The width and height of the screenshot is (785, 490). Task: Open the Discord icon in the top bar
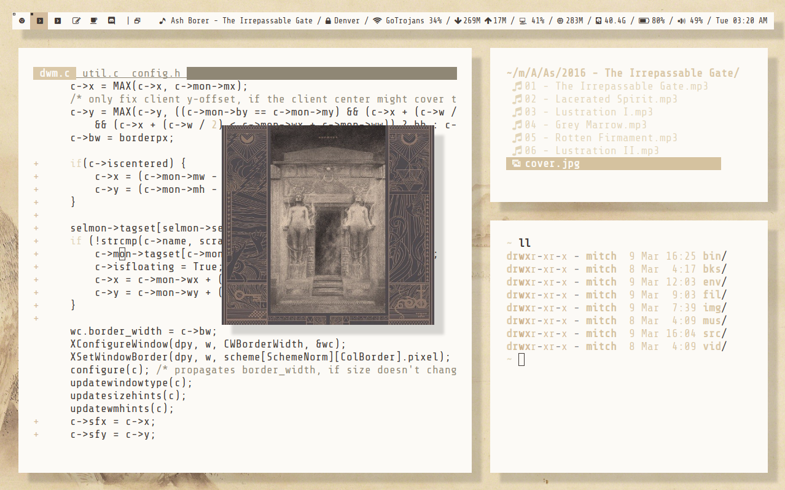coord(111,20)
